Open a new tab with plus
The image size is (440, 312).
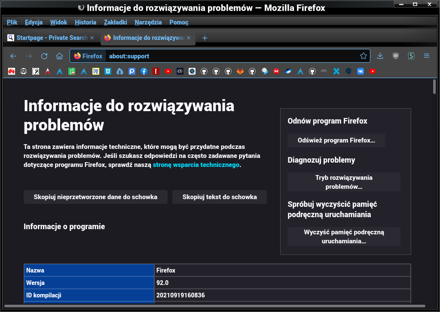pos(205,38)
